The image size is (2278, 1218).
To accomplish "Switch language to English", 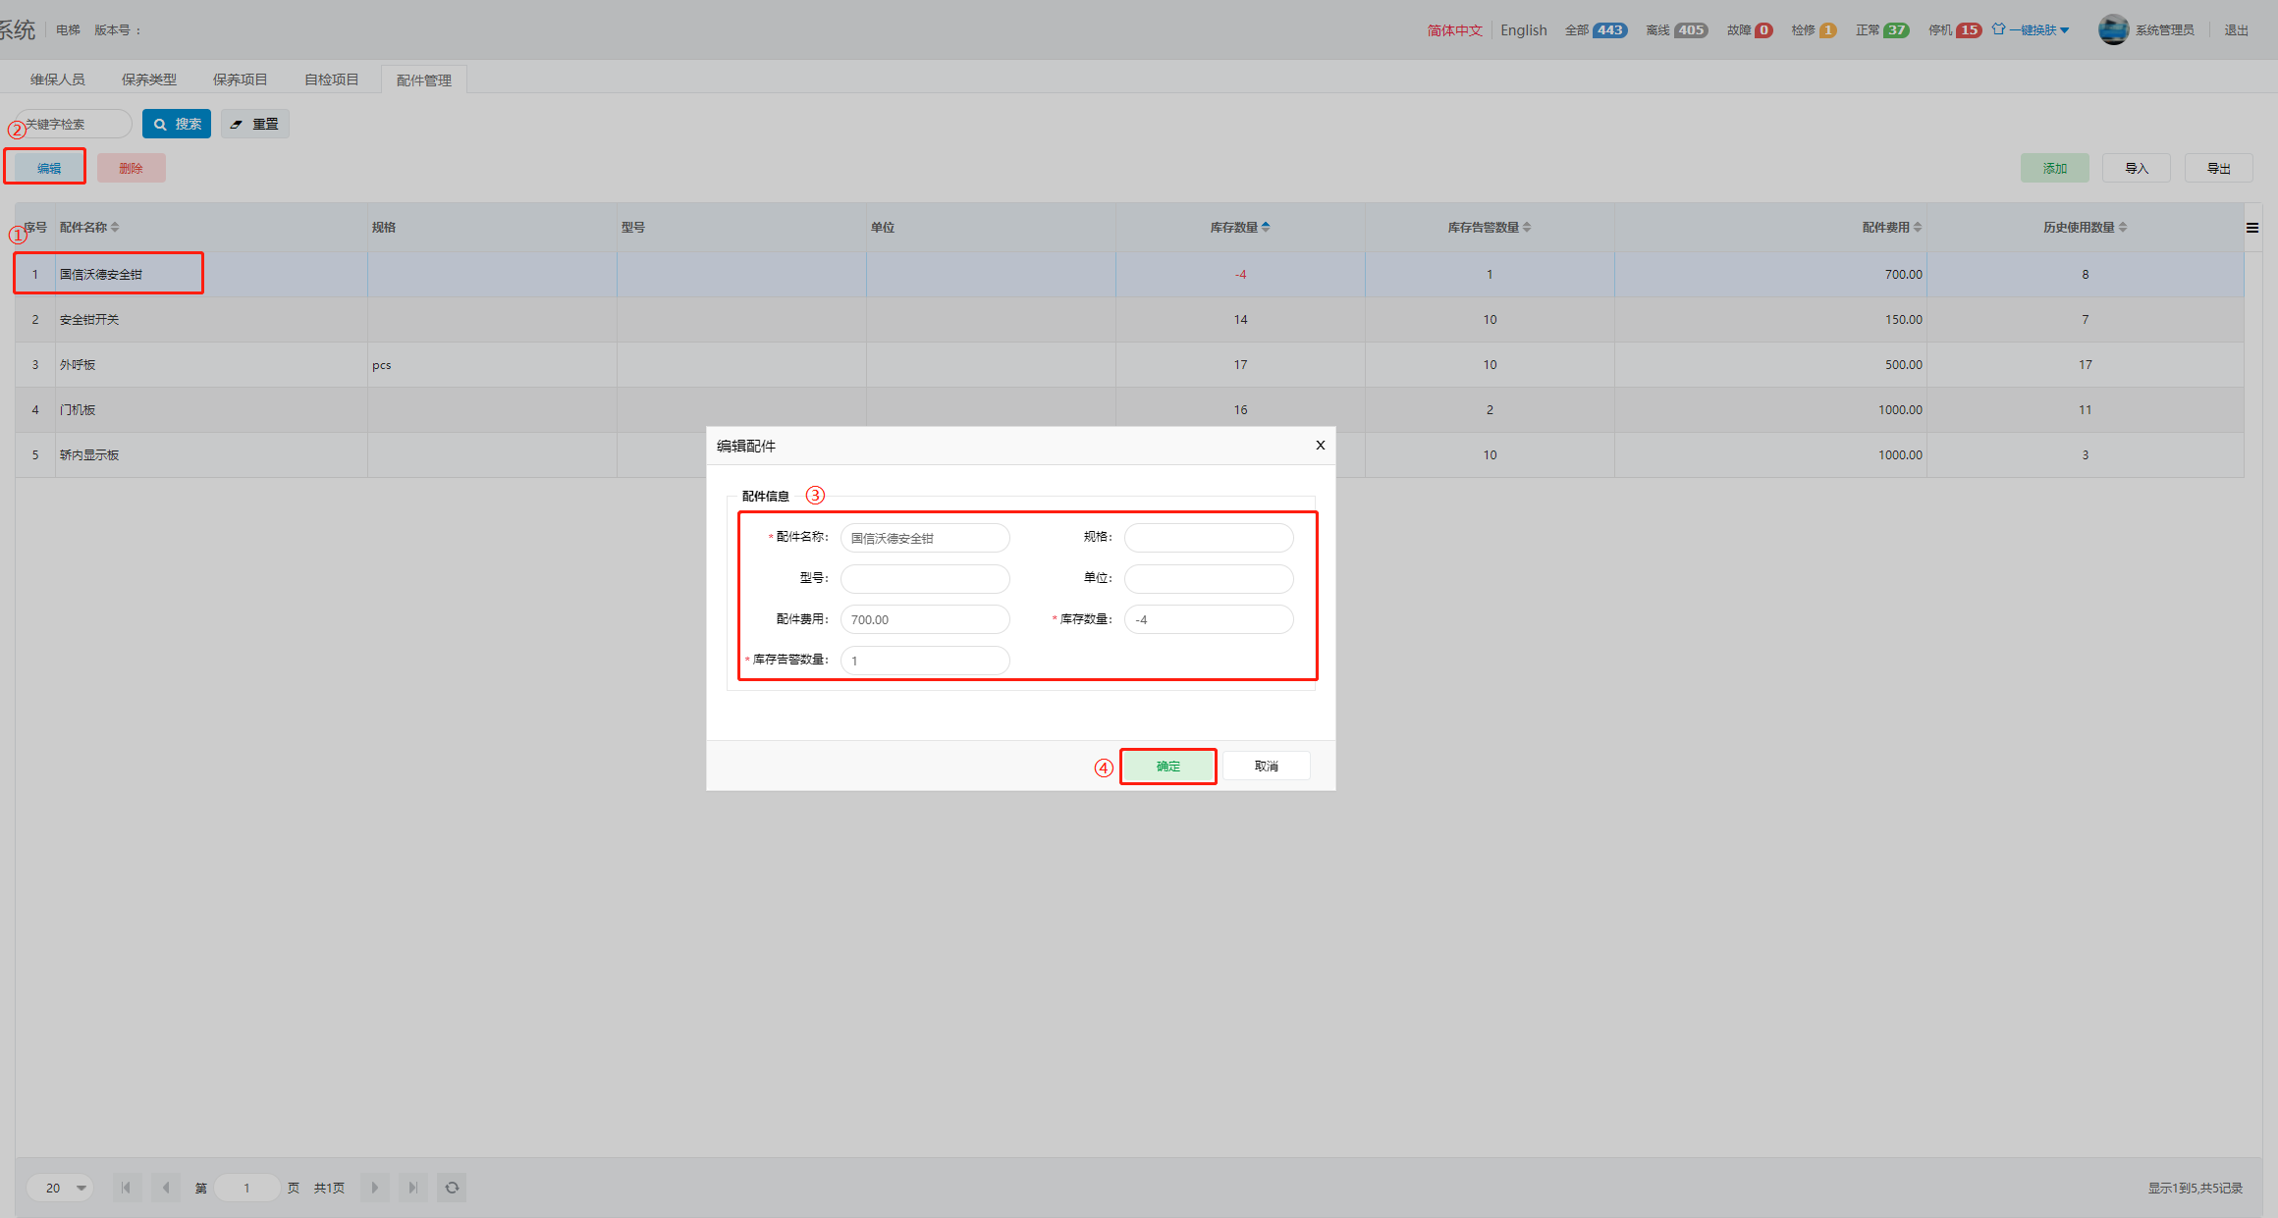I will click(1523, 30).
